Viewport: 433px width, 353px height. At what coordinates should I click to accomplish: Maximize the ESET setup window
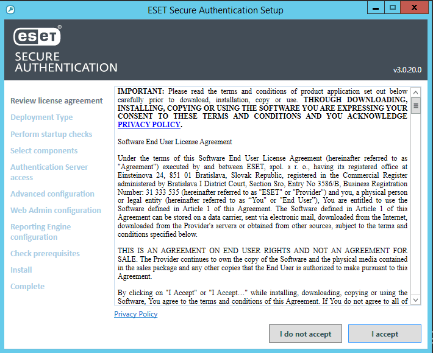point(392,7)
